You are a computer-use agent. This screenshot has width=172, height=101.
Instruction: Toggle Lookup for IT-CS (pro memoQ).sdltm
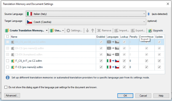pyautogui.click(x=124, y=67)
